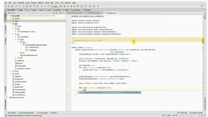Open the Messages tool window

coord(43,113)
